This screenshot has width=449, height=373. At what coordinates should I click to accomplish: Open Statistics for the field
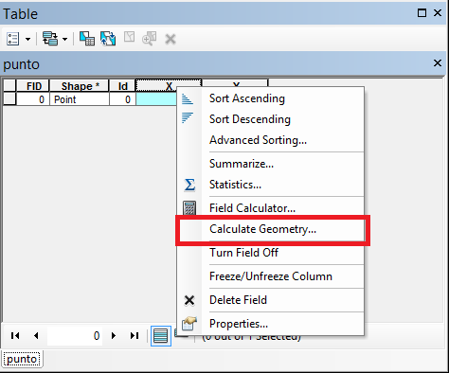pyautogui.click(x=235, y=185)
